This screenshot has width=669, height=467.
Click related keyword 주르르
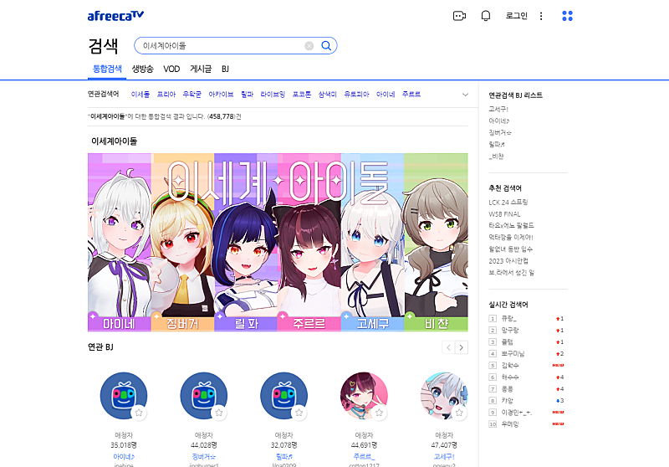click(x=411, y=95)
